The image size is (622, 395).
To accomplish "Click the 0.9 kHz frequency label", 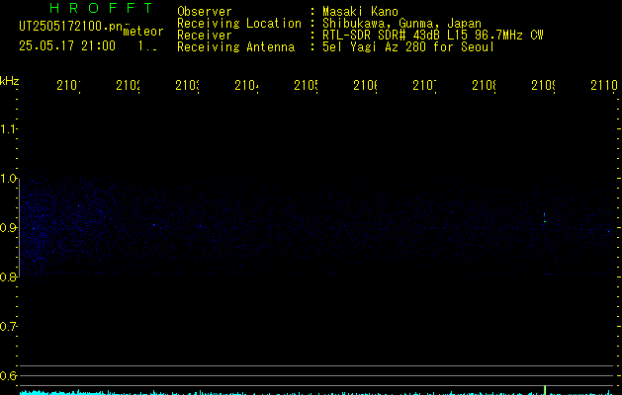I will click(8, 228).
